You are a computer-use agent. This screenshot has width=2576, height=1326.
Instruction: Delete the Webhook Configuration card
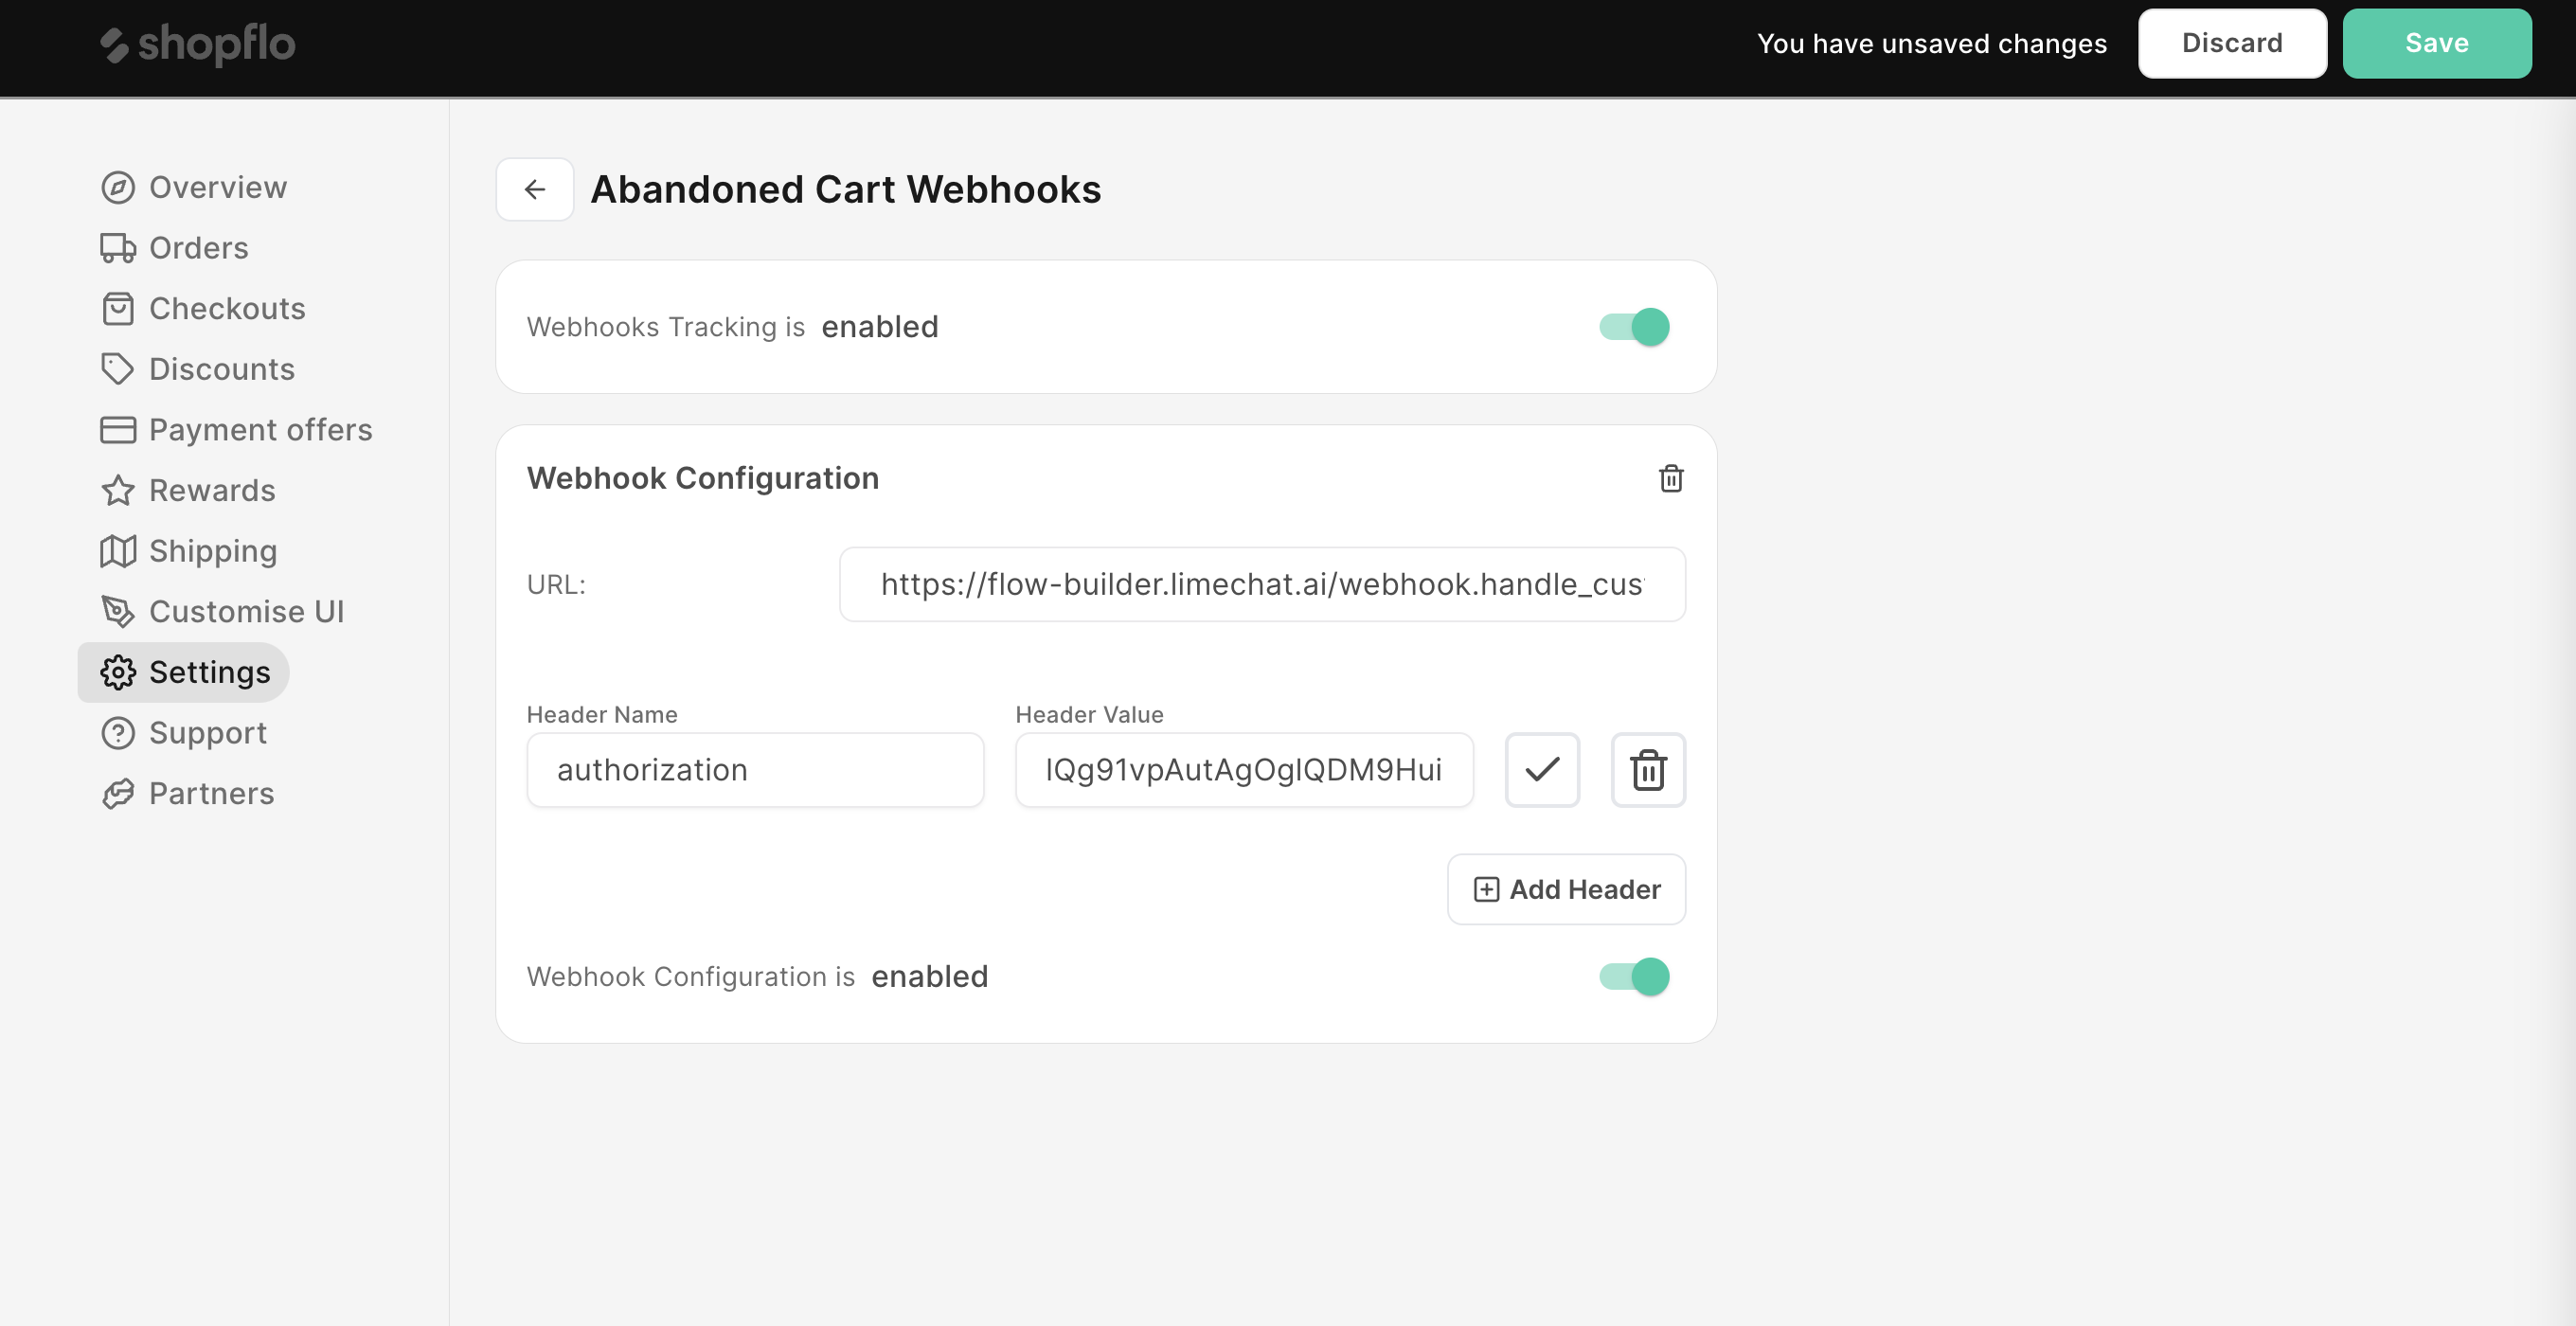point(1671,479)
